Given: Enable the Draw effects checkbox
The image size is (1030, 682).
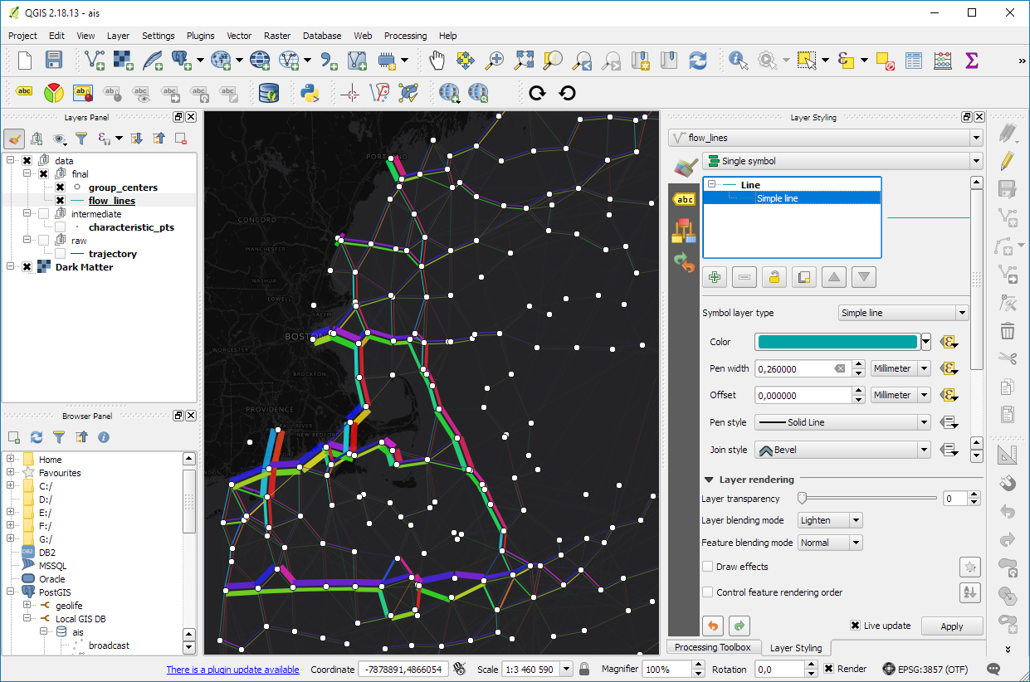Looking at the screenshot, I should pyautogui.click(x=708, y=567).
